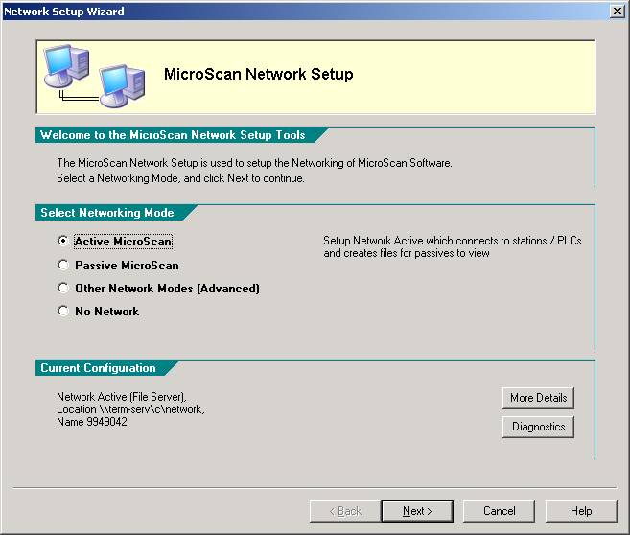Click the Network Setup Wizard title bar text
The image size is (630, 535).
tap(64, 12)
